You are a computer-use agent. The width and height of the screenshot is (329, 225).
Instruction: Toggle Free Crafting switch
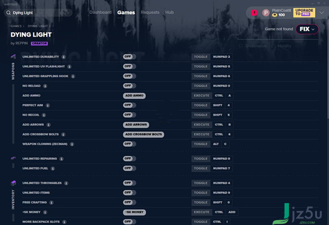[129, 202]
